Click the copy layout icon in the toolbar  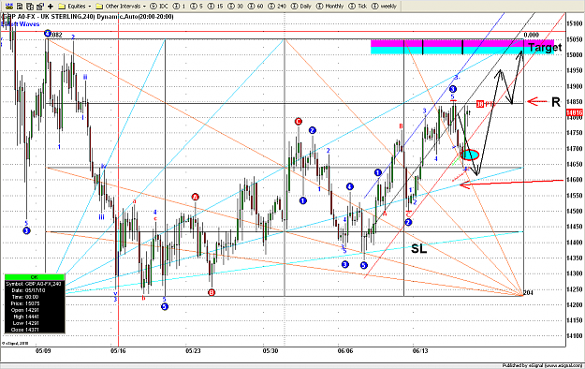coord(30,6)
